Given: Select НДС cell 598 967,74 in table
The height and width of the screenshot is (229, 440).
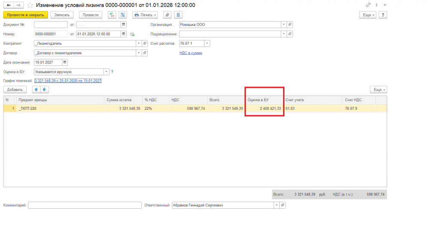Looking at the screenshot, I should [x=188, y=108].
